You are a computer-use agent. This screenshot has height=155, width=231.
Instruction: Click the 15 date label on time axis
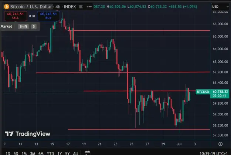pyautogui.click(x=52, y=144)
